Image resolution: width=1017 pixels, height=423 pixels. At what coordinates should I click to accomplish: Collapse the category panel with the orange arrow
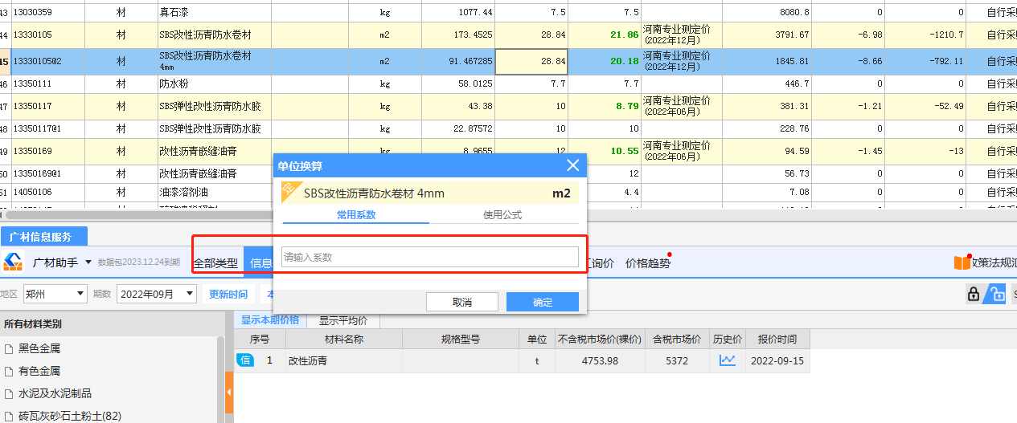229,394
